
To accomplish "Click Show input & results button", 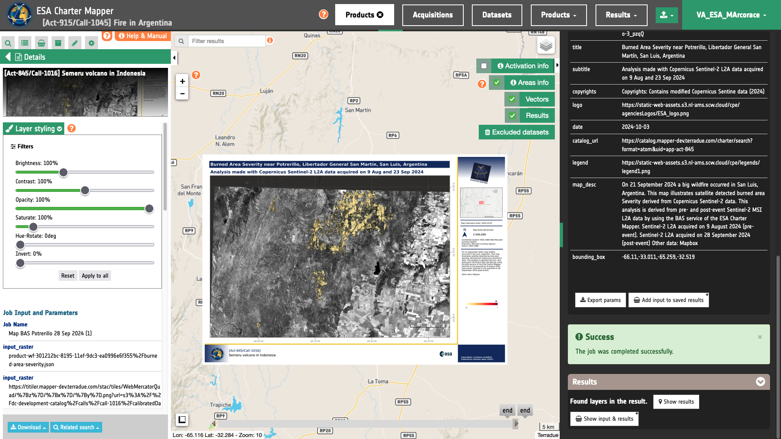I will click(x=604, y=419).
